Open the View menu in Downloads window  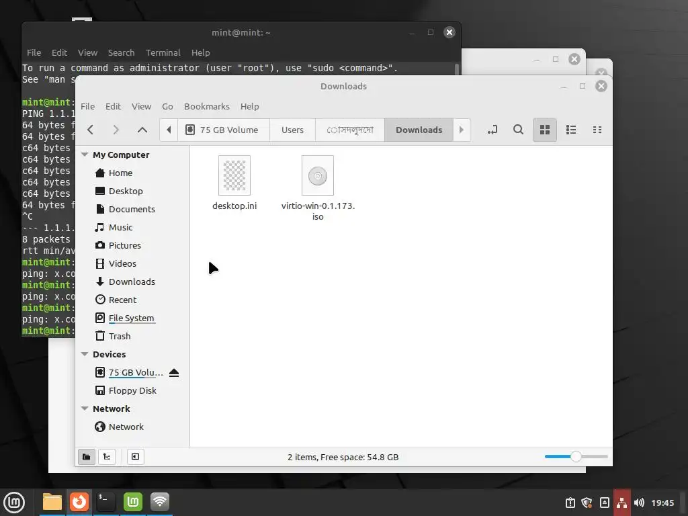point(141,106)
